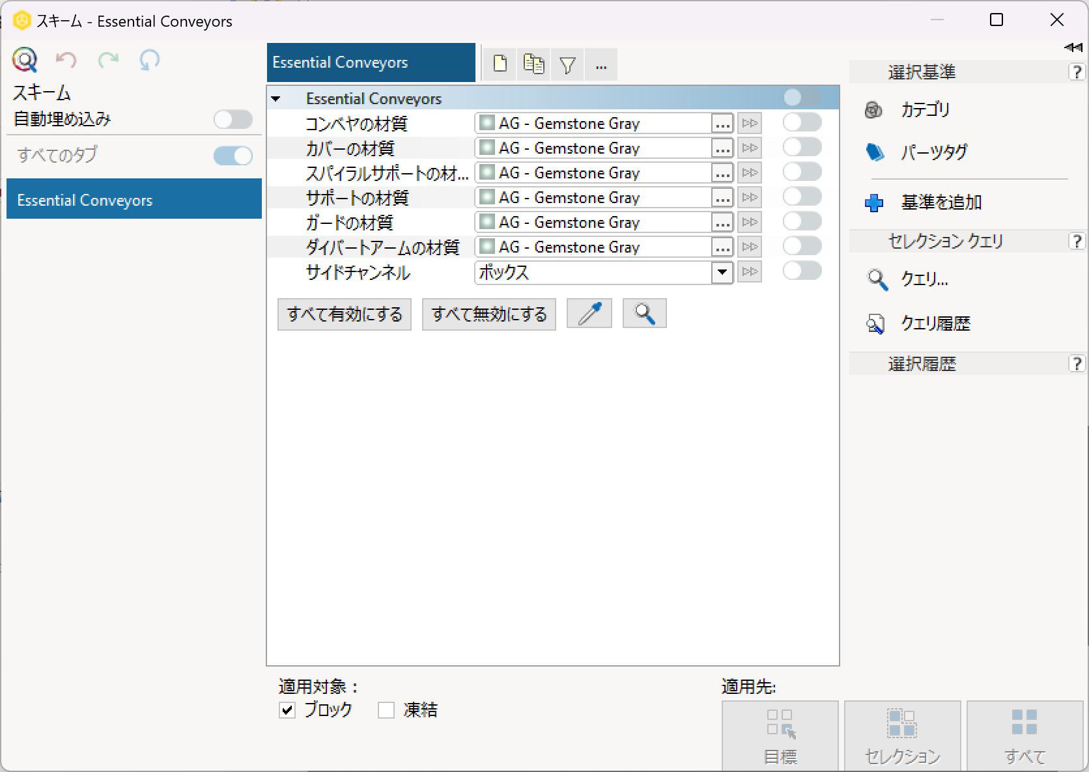Click the new blank page toolbar icon

(x=500, y=64)
